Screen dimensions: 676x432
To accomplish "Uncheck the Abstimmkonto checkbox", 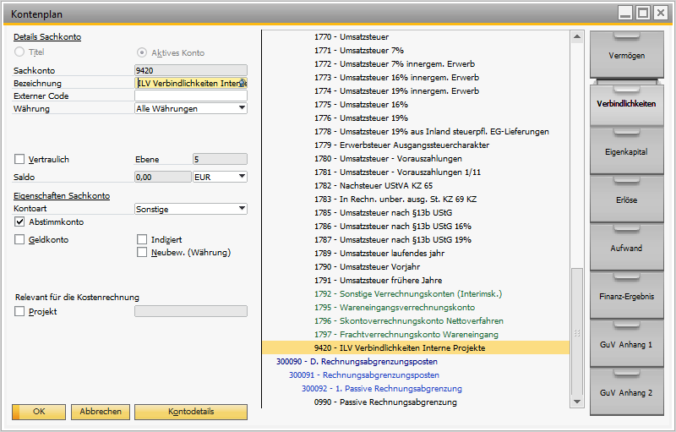I will coord(20,221).
